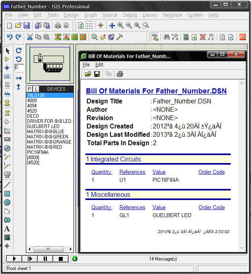Screen dimensions: 251x274
Task: Select GUELBERT LED in the devices list
Action: (50, 126)
